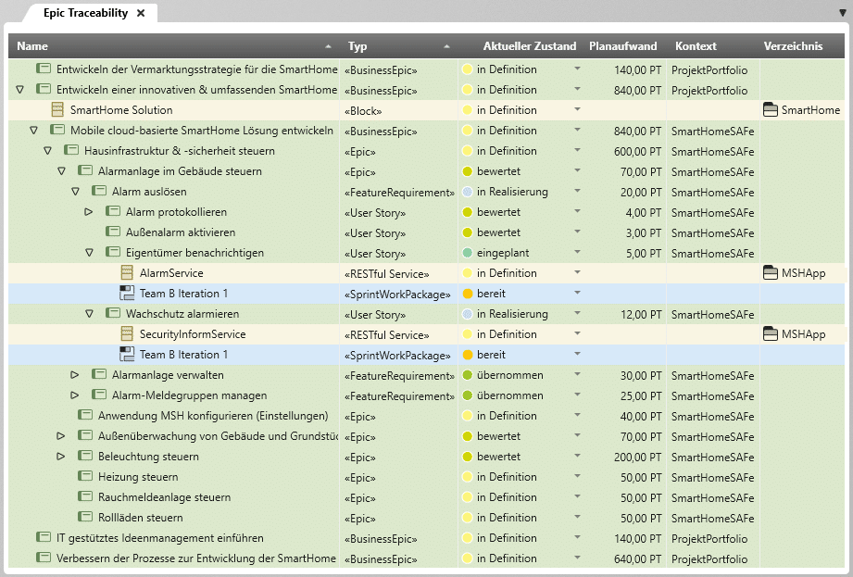This screenshot has height=577, width=853.
Task: Click the orange bereit status dot of the second Team B Iteration 1
Action: point(468,355)
